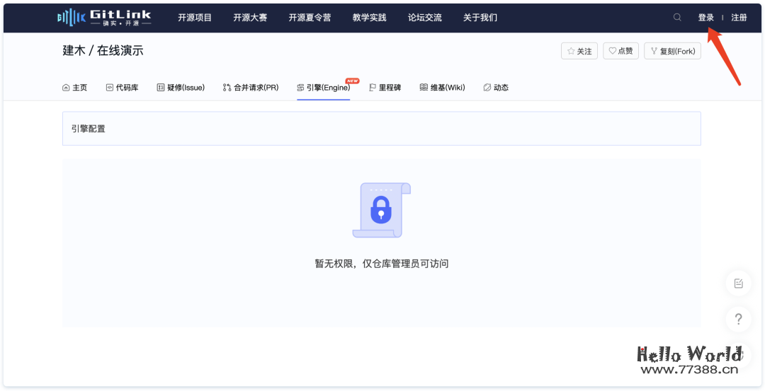Open the 疑修(Issue) tab
The width and height of the screenshot is (765, 391).
[181, 88]
